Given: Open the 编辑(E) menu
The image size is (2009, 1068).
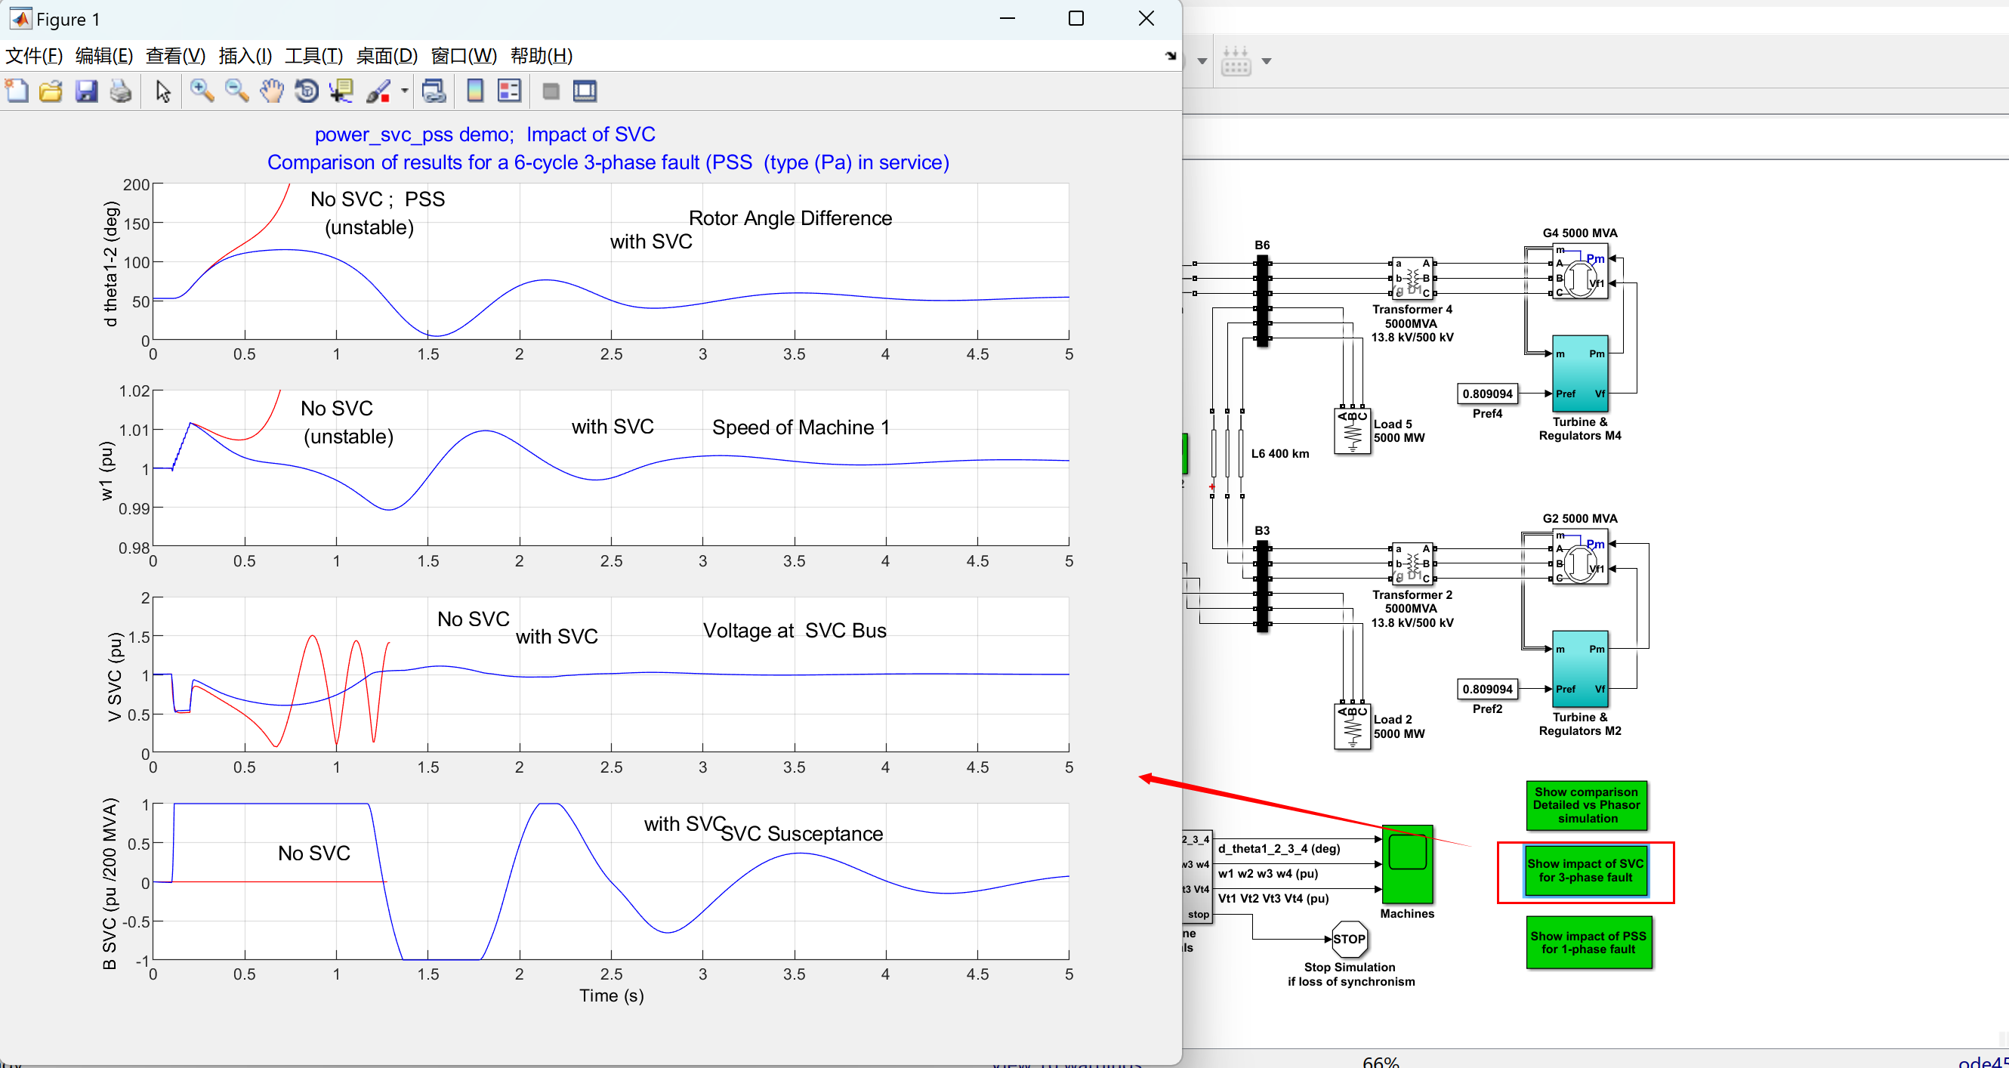Looking at the screenshot, I should pyautogui.click(x=103, y=55).
